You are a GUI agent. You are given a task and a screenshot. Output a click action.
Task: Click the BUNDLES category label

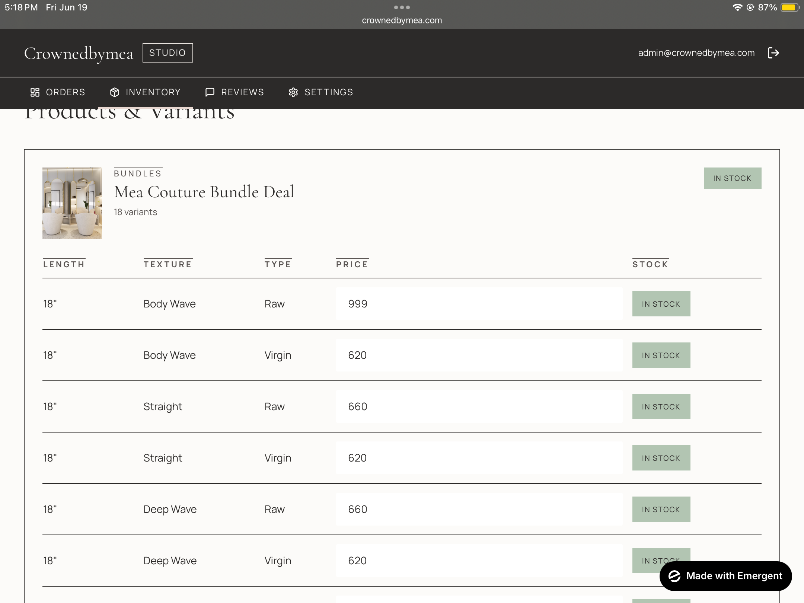click(138, 173)
